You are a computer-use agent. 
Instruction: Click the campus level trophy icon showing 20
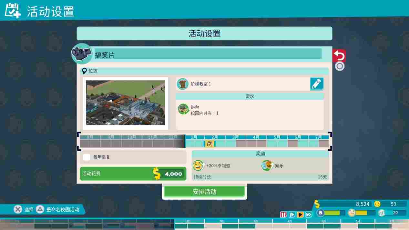tap(382, 213)
